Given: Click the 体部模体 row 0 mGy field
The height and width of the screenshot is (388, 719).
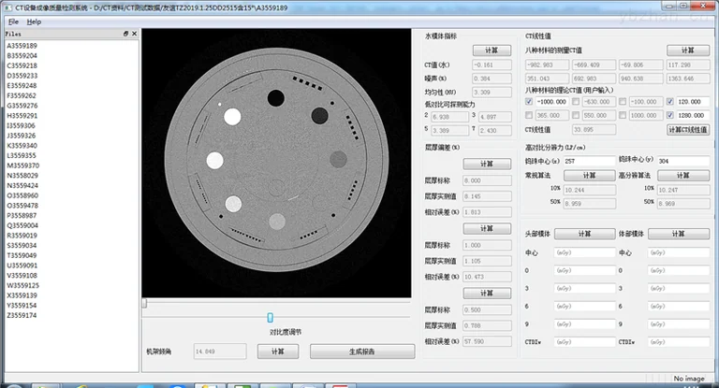Looking at the screenshot, I should (x=679, y=271).
